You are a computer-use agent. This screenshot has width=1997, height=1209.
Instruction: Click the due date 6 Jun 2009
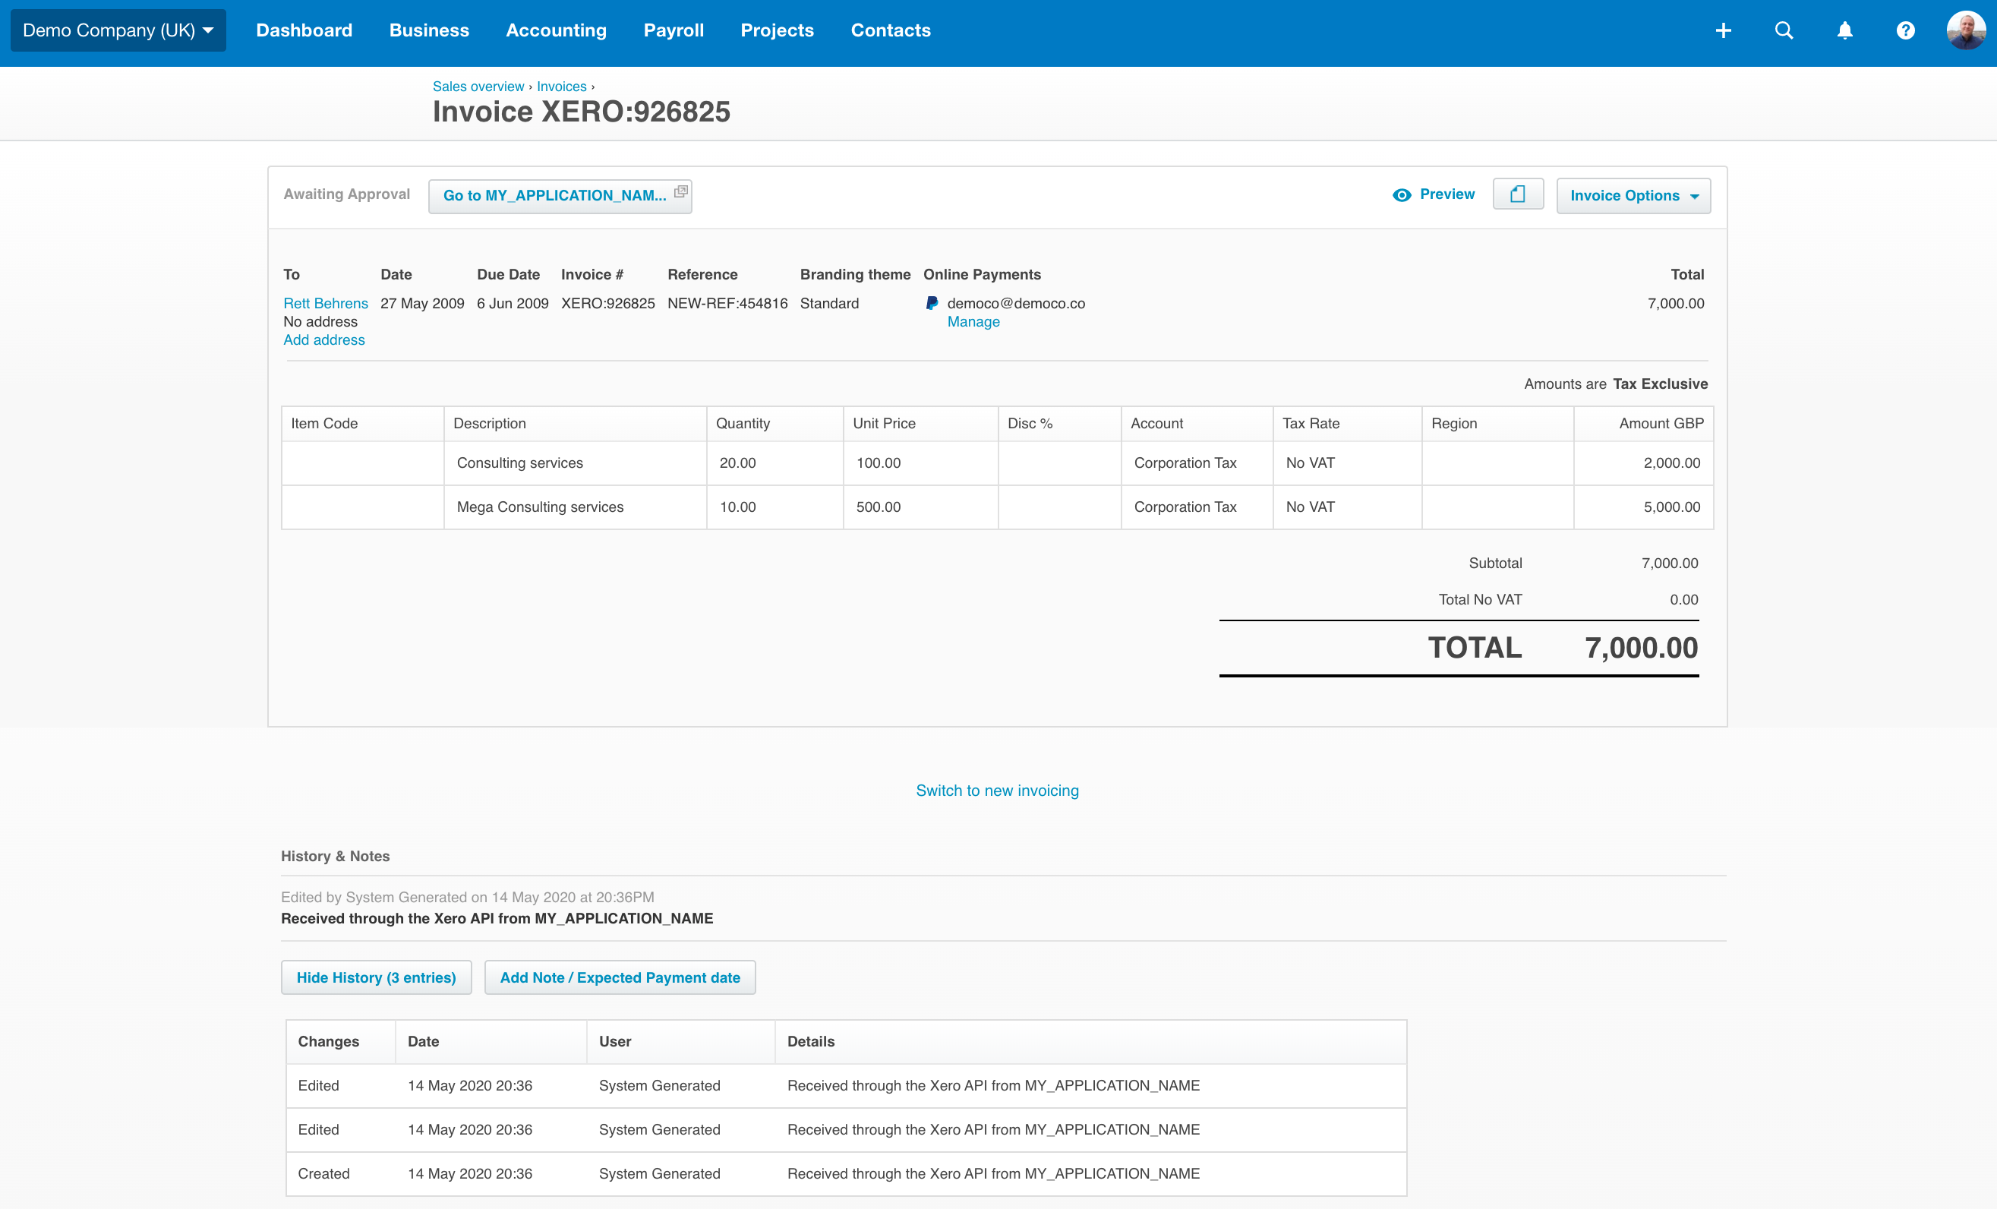click(x=513, y=303)
